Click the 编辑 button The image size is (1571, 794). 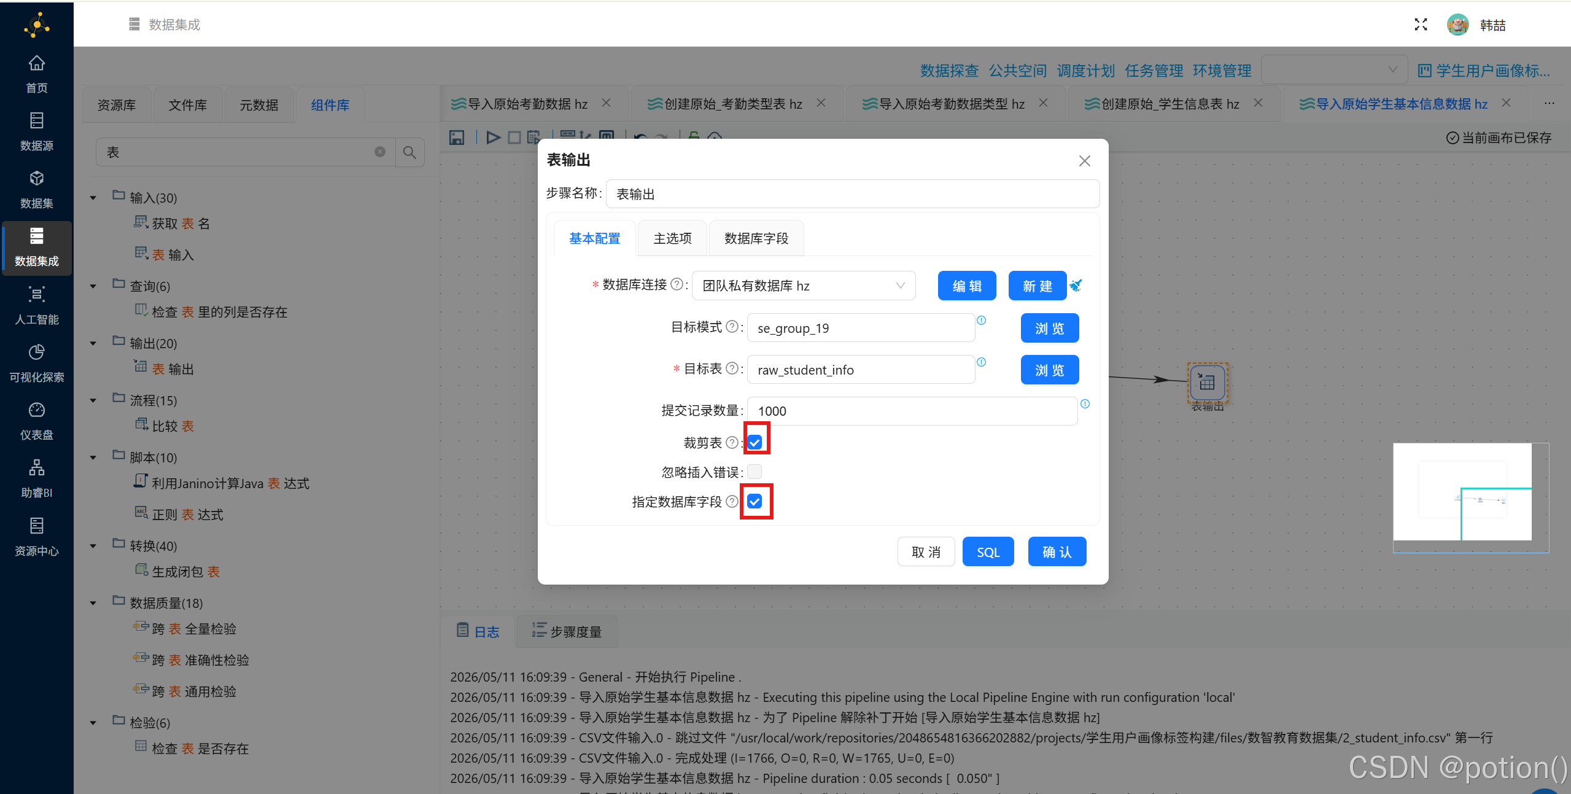point(967,286)
